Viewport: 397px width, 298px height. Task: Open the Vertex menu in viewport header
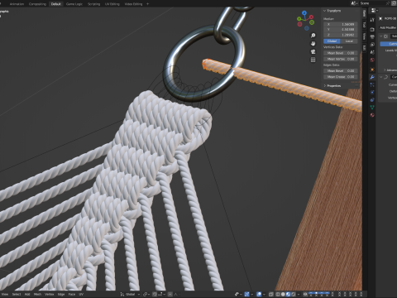click(x=50, y=294)
